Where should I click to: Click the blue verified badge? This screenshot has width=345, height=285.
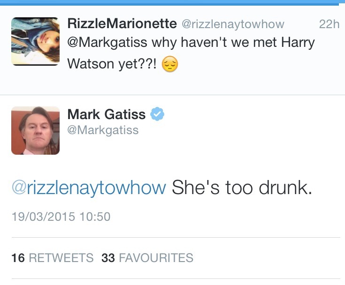[x=157, y=114]
